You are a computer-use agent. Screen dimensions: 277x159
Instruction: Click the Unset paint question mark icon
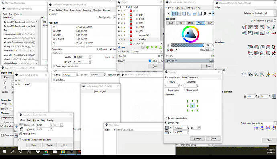point(205,13)
